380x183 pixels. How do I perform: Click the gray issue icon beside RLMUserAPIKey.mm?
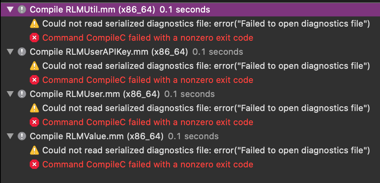point(22,52)
